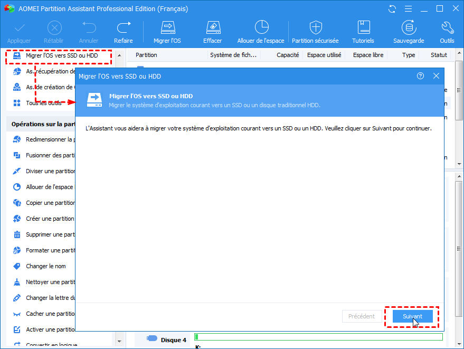Select As. de création sidebar item
Screen dimensions: 464x349
pos(44,87)
